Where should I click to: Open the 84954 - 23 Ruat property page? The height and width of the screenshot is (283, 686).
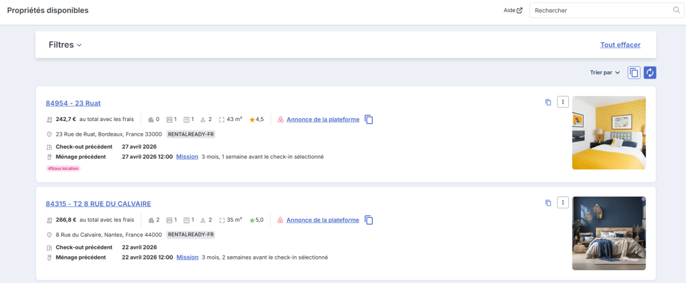[x=73, y=104]
